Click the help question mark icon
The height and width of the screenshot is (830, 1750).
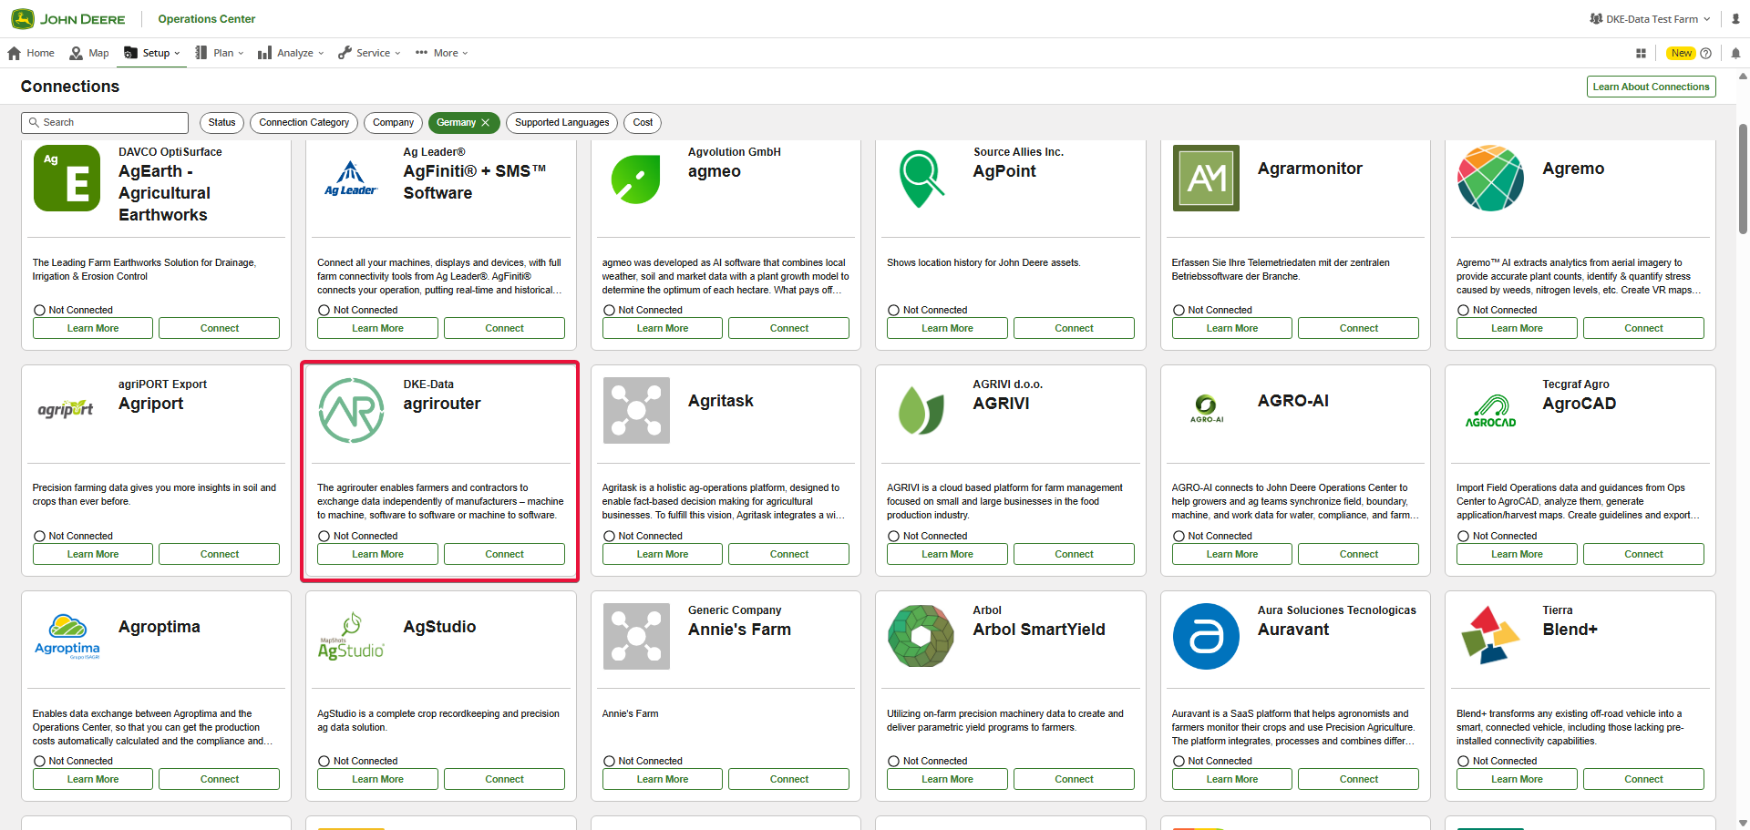pos(1705,53)
